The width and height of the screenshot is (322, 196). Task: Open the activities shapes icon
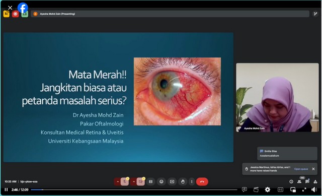315,181
